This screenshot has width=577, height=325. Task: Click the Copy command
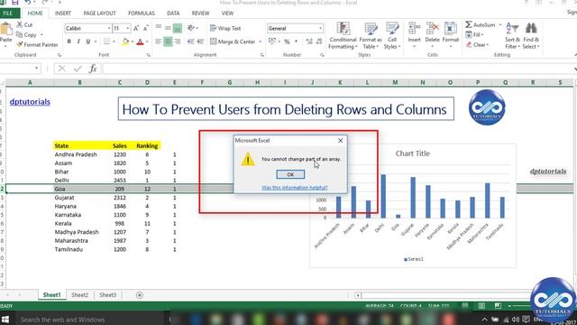tap(26, 34)
